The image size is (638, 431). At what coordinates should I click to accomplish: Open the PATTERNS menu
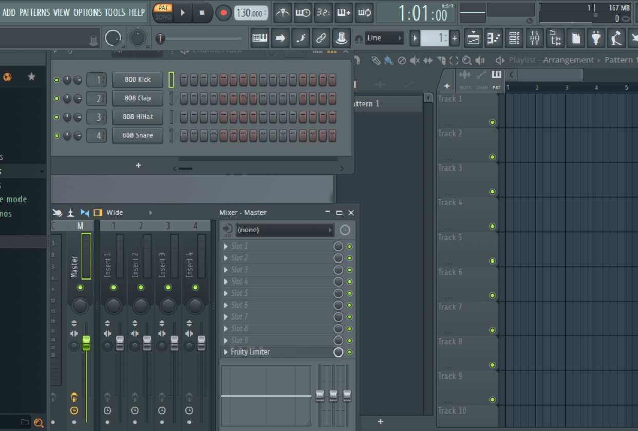coord(35,12)
